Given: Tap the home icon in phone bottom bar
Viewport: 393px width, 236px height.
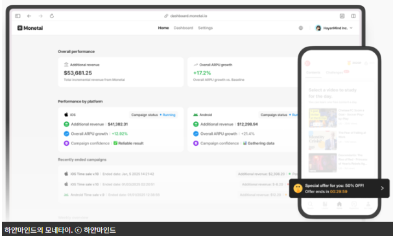Looking at the screenshot, I should pyautogui.click(x=339, y=205).
